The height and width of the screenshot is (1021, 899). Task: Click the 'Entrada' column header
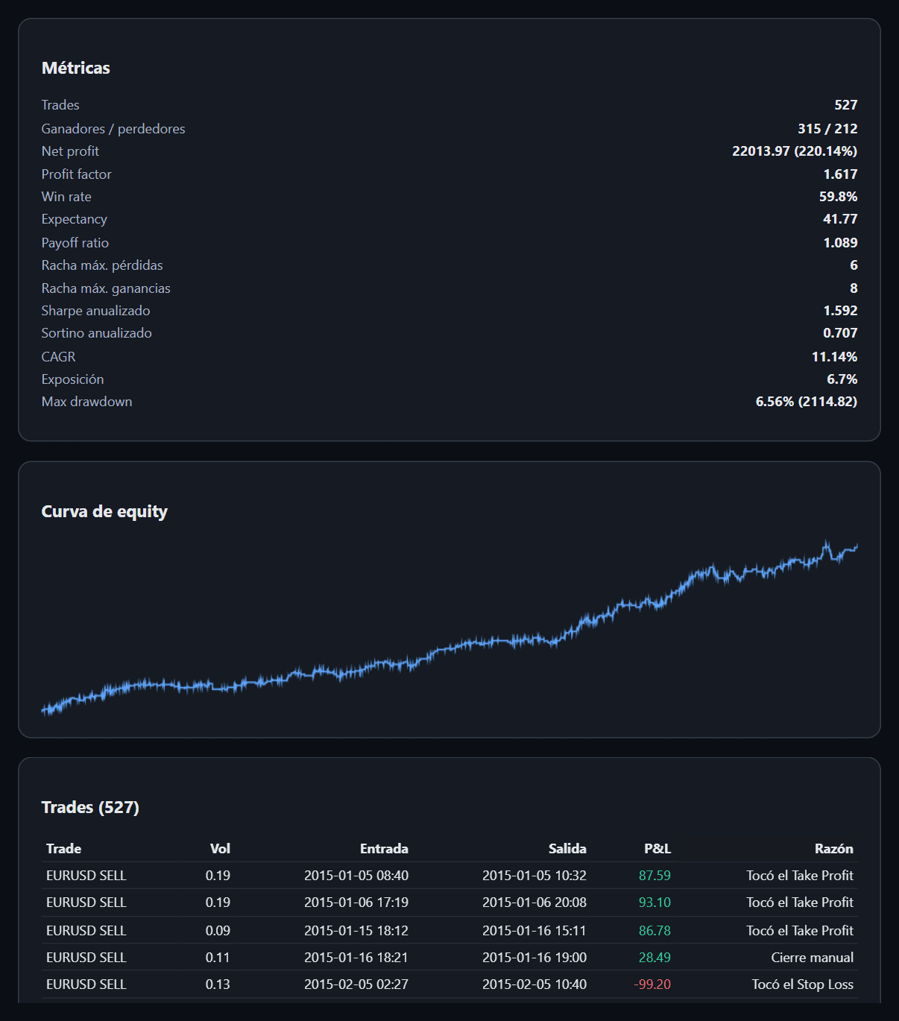pos(384,849)
